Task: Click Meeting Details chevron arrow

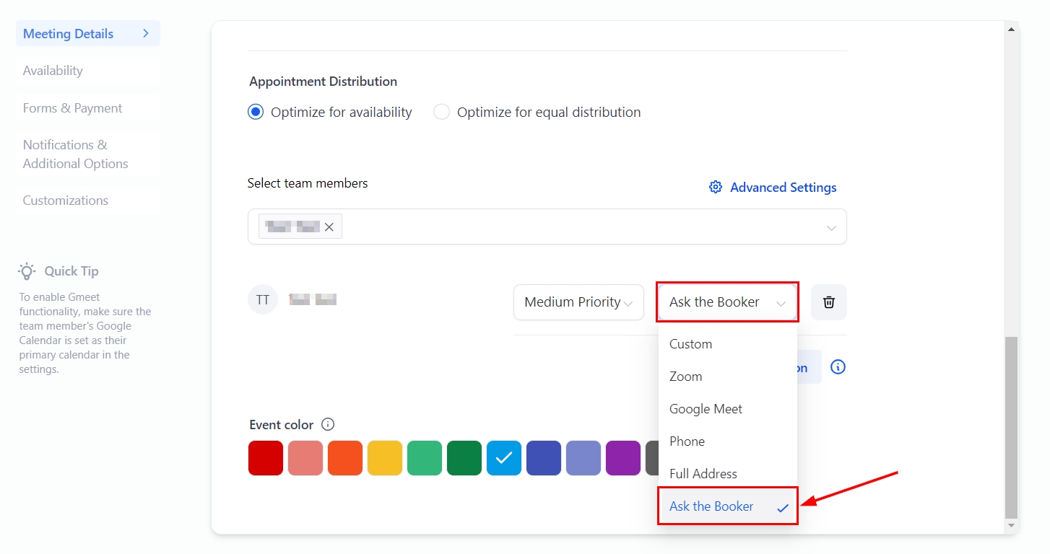Action: point(146,33)
